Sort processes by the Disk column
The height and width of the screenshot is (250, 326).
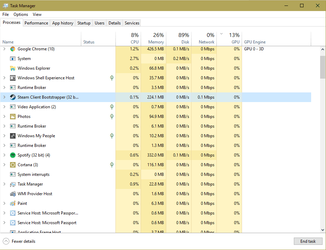coord(179,39)
